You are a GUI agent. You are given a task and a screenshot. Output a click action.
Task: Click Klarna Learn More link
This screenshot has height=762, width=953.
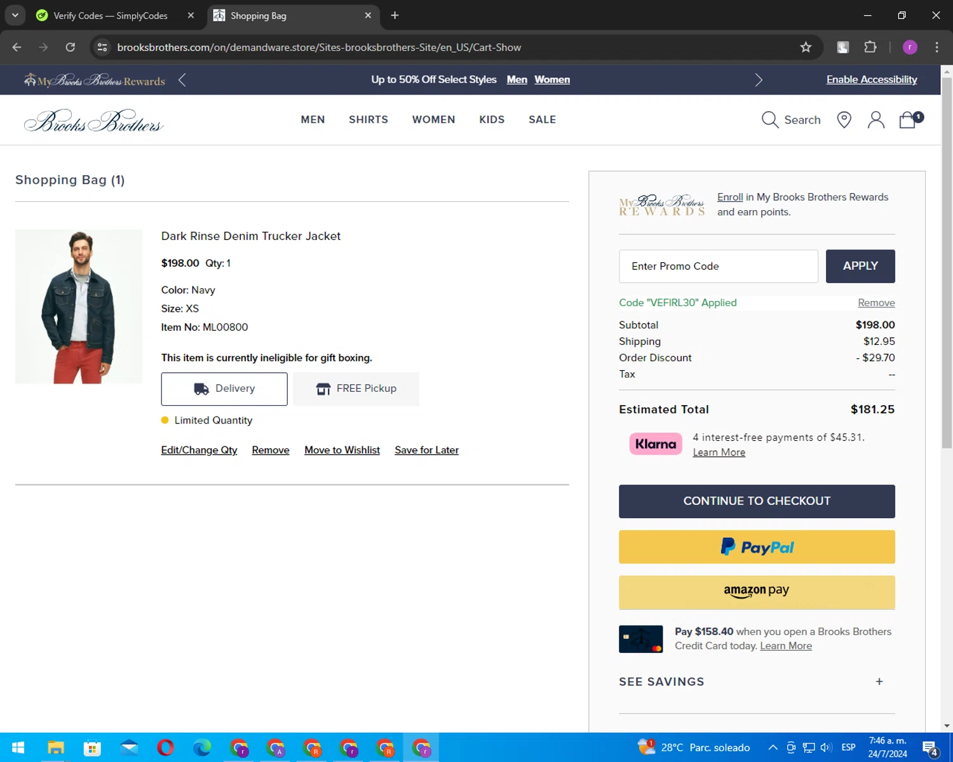[719, 452]
